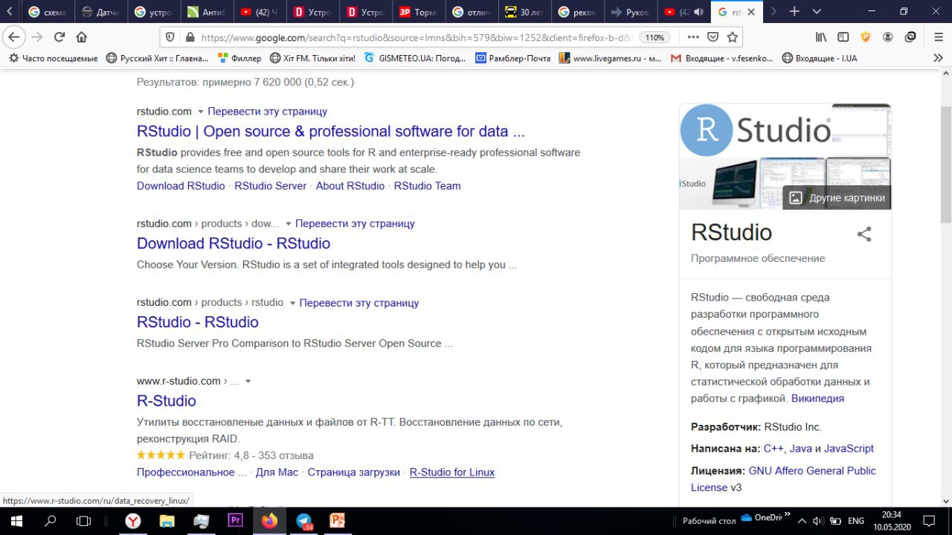The height and width of the screenshot is (535, 952).
Task: Click the Другие картинки button
Action: [837, 197]
